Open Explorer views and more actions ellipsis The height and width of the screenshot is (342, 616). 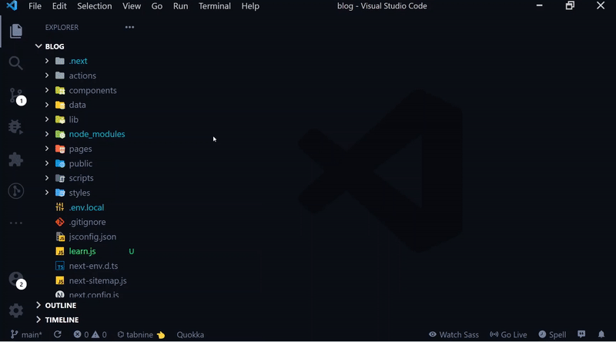129,27
